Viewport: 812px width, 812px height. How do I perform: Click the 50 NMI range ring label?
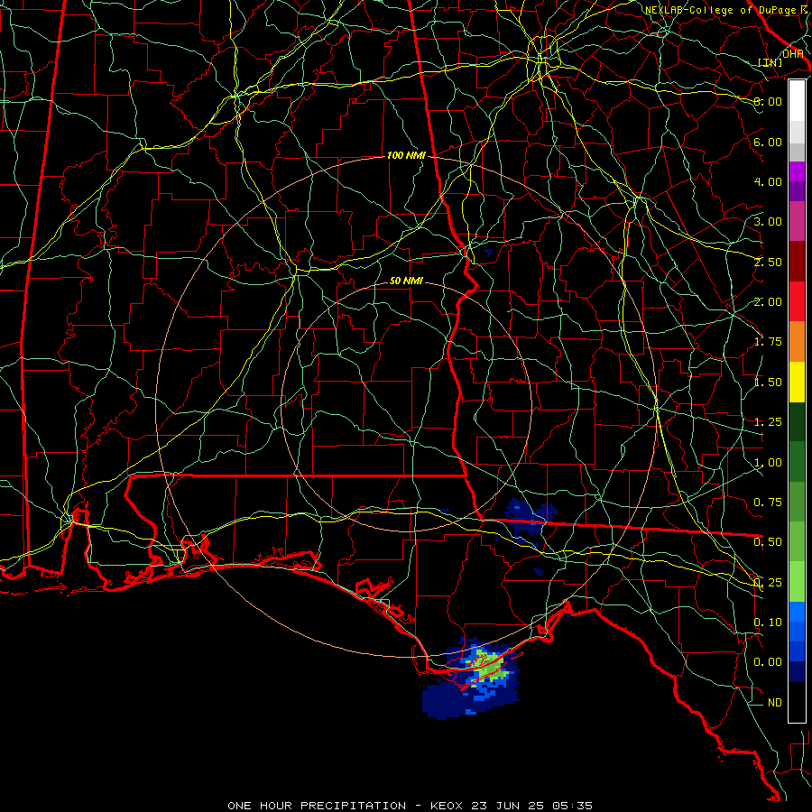(406, 281)
